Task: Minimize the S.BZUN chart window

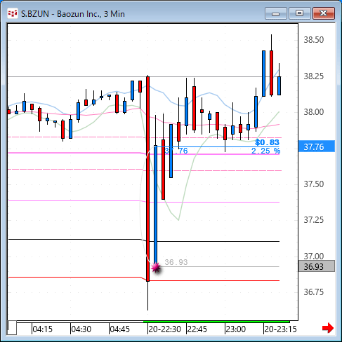Action: tap(276, 13)
